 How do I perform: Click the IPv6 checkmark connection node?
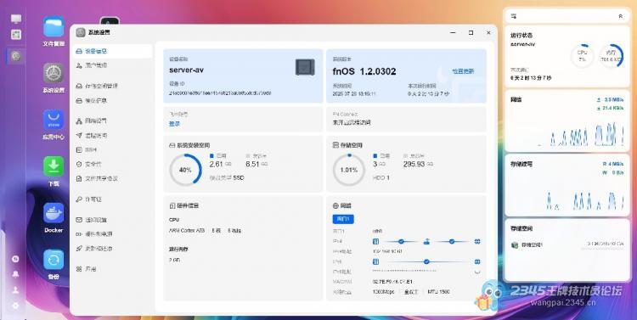tap(426, 262)
